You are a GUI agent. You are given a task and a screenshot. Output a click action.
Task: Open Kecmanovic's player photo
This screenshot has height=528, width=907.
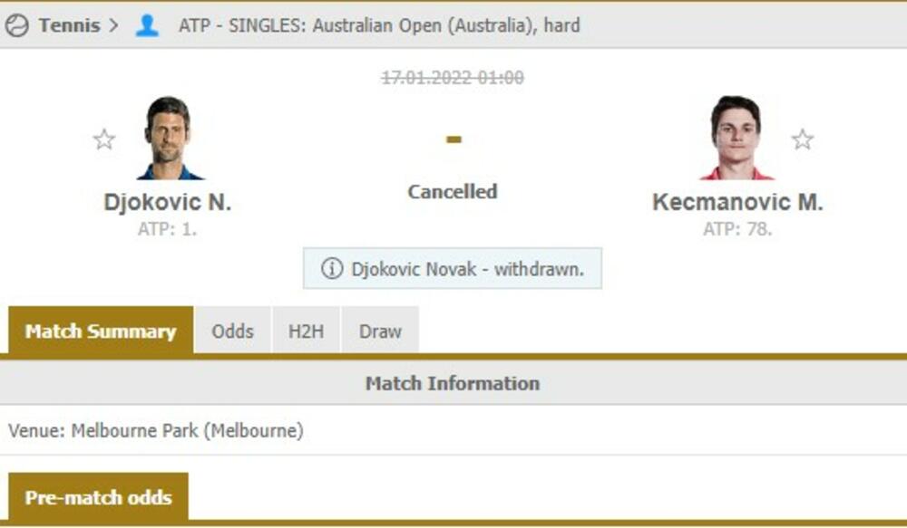[x=736, y=138]
